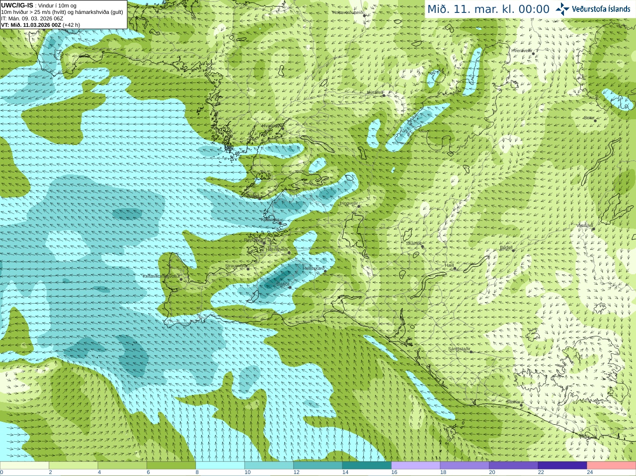
Task: Click the Þingvellir station marker dot
Action: click(359, 206)
